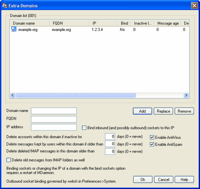The width and height of the screenshot is (200, 189).
Task: Click in the IP address text box
Action: (54, 127)
